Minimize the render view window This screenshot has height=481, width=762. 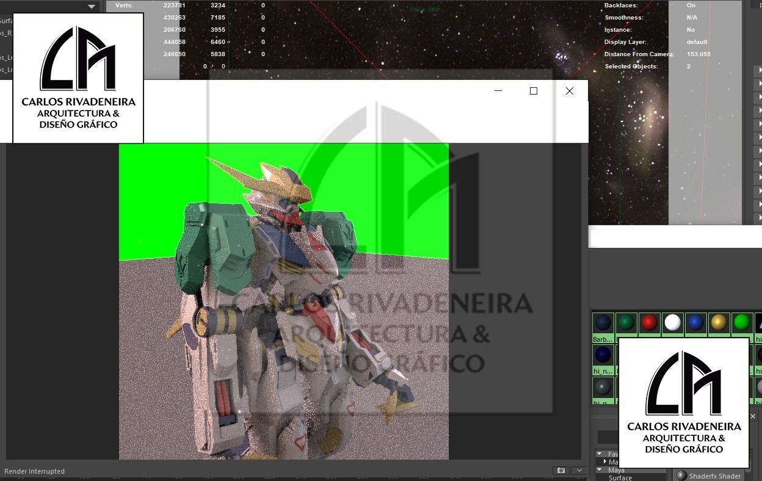click(498, 91)
